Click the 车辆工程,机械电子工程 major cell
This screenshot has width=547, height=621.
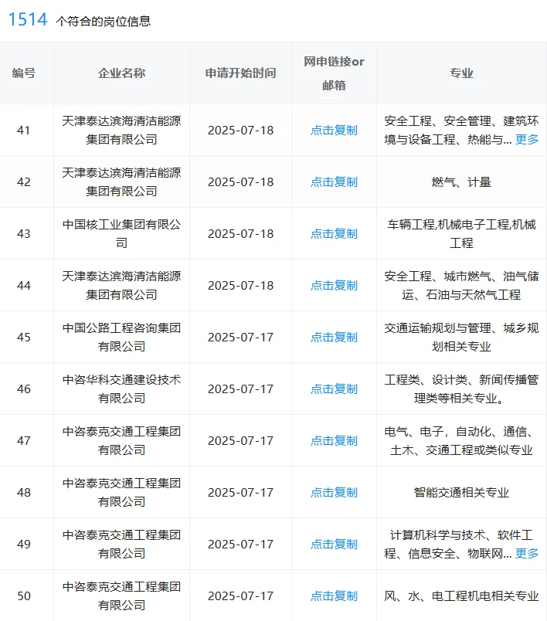click(461, 234)
